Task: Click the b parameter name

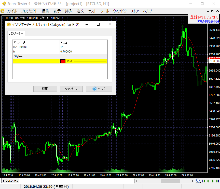Action: pos(14,51)
